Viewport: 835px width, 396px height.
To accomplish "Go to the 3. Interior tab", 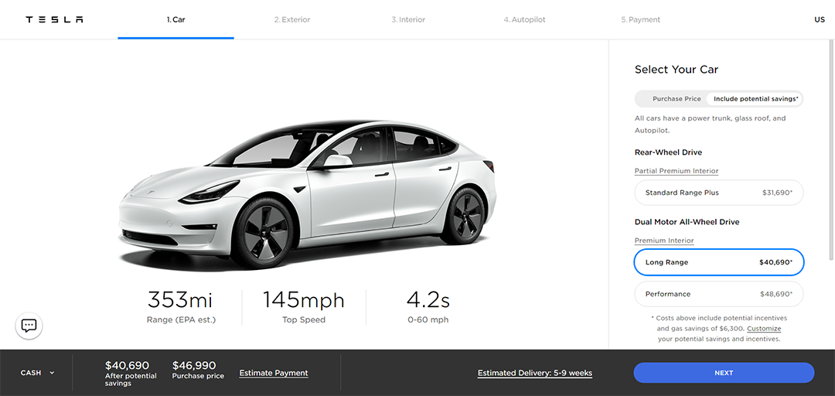I will click(x=408, y=19).
